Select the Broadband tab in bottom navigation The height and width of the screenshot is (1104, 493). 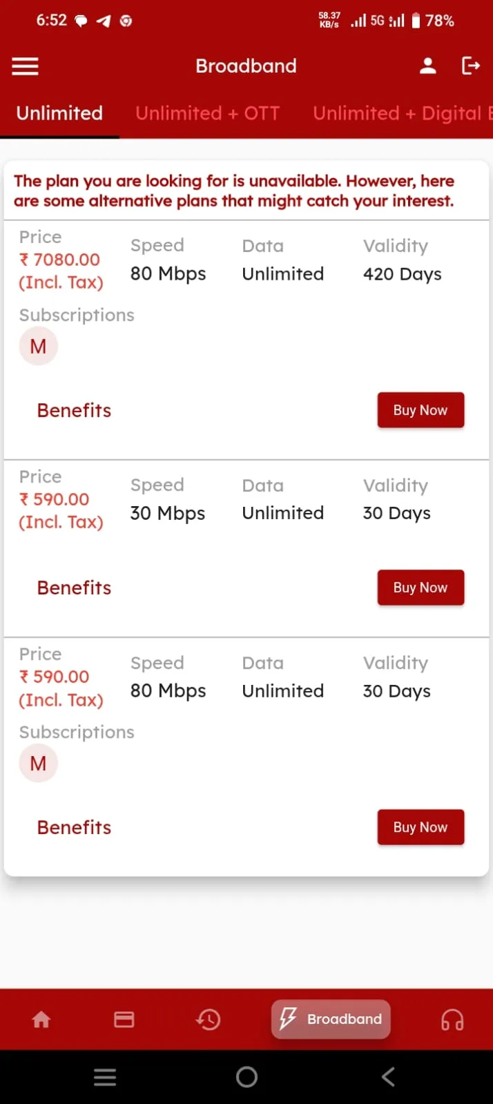pos(331,1019)
